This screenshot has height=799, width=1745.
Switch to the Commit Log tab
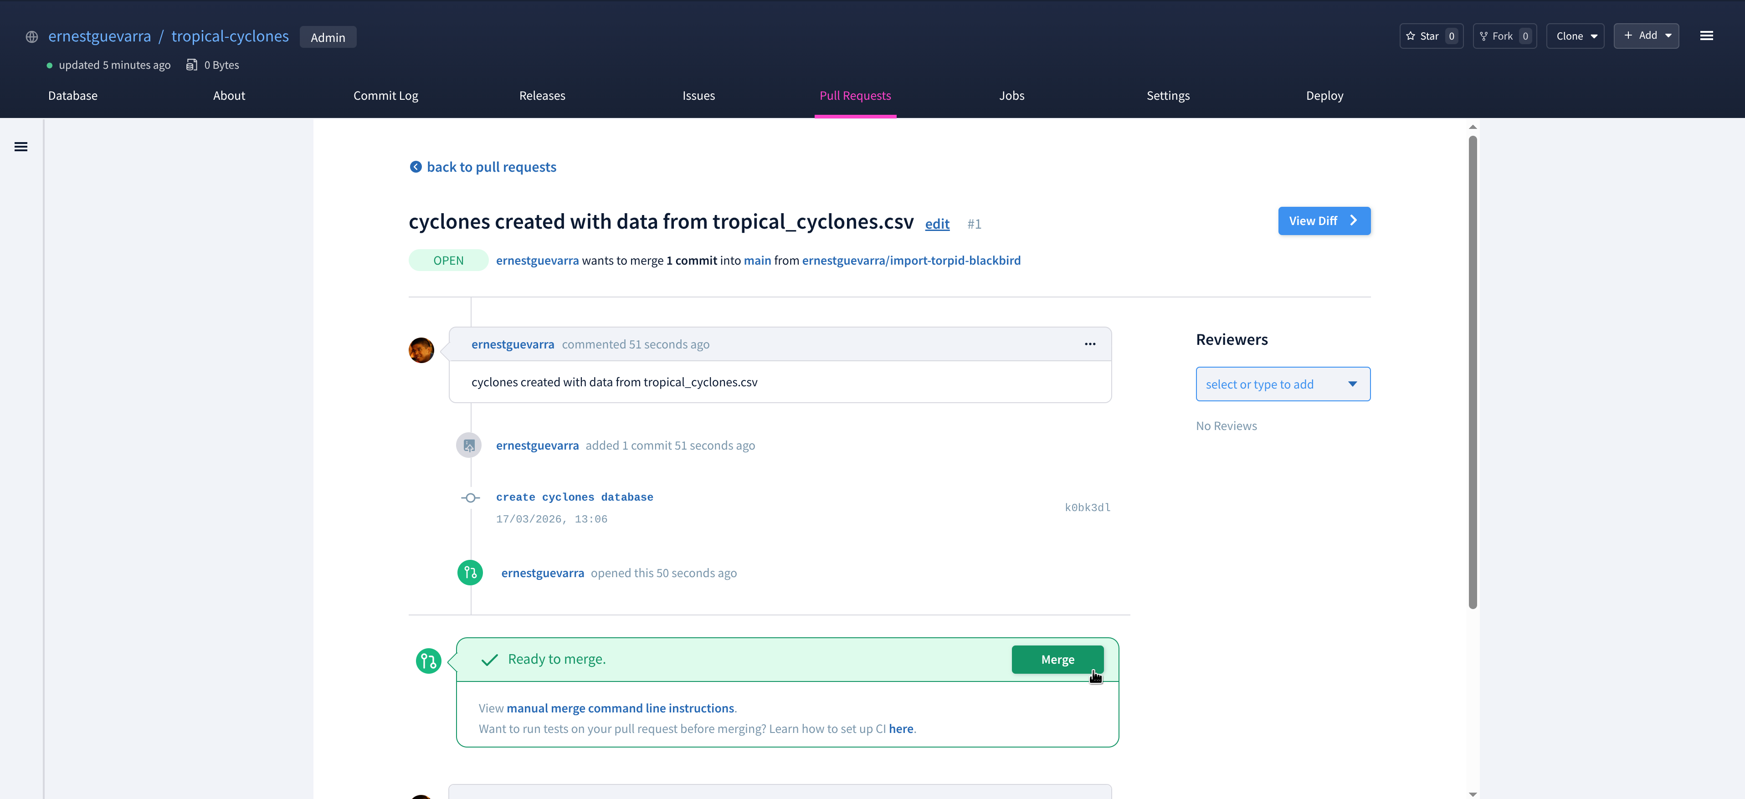coord(385,96)
